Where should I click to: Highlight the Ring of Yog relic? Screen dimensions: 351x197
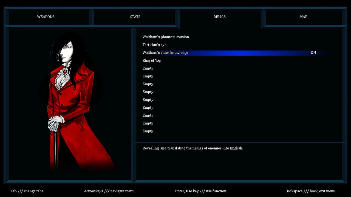[152, 60]
